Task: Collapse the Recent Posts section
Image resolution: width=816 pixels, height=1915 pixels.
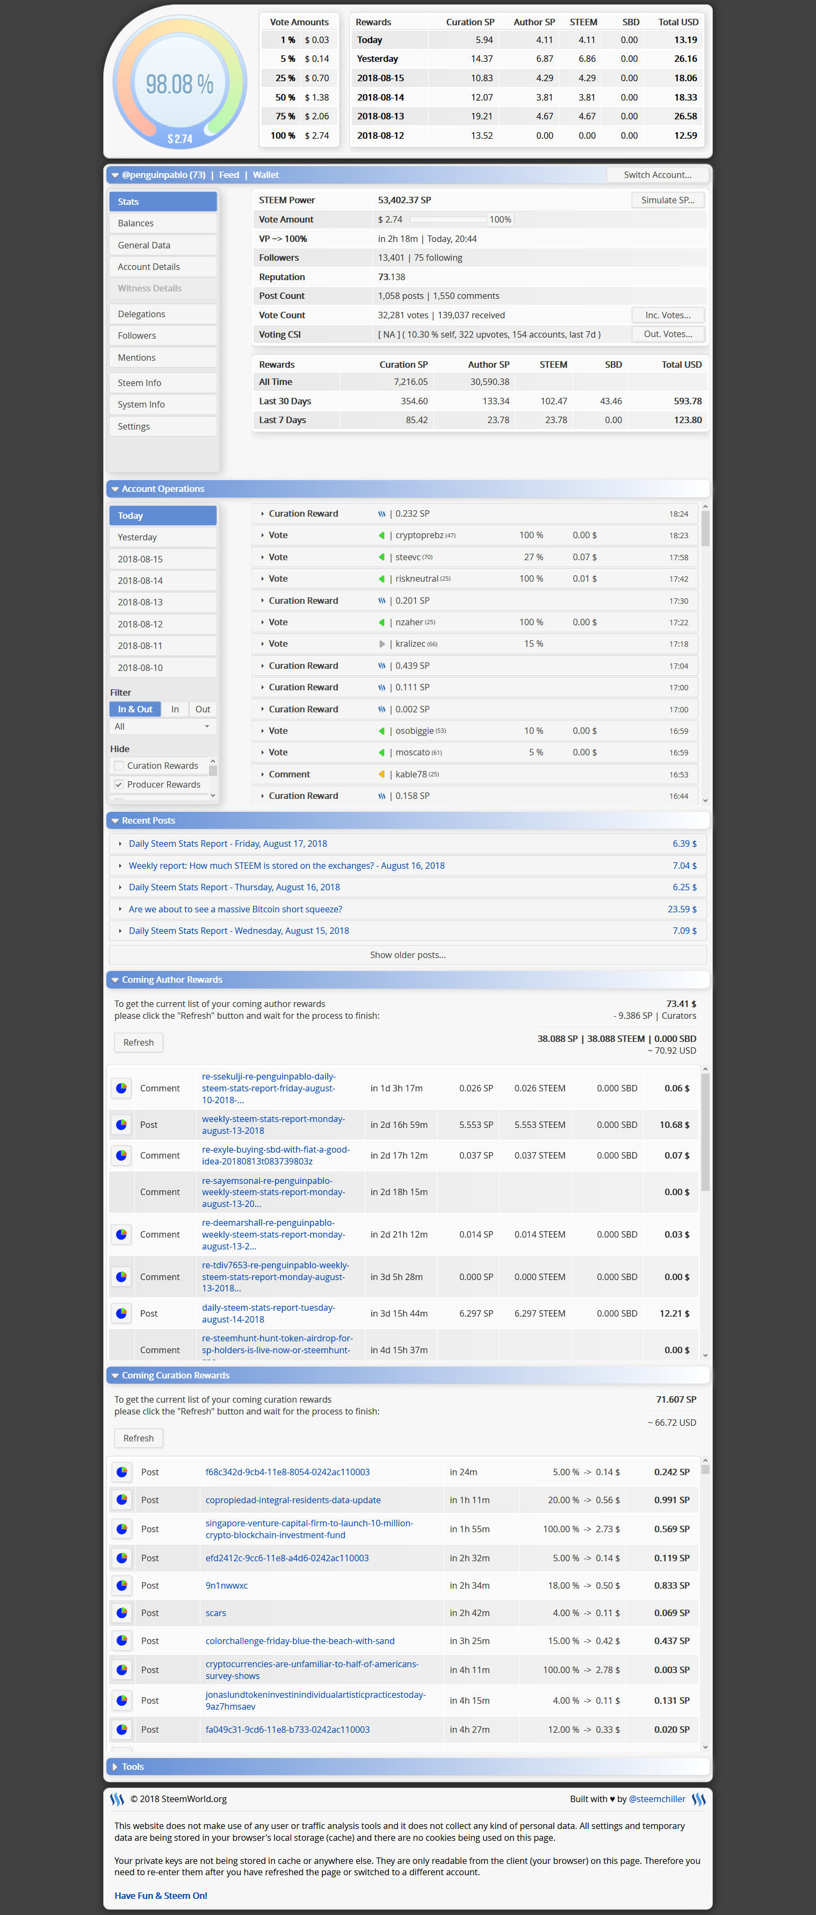Action: click(x=115, y=821)
